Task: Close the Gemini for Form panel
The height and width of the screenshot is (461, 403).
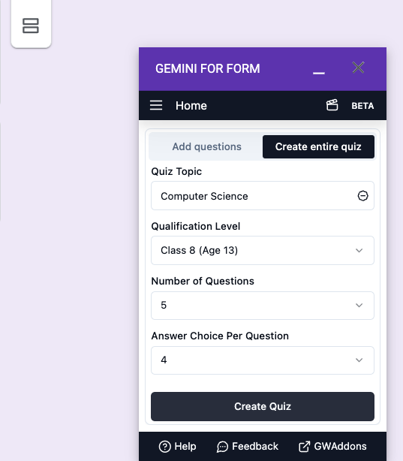Action: coord(358,68)
